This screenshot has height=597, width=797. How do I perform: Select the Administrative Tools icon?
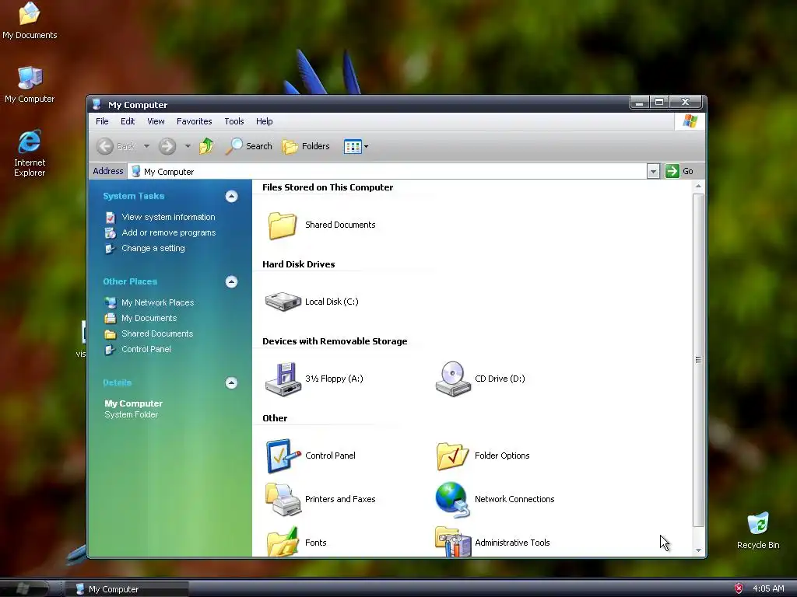point(453,542)
